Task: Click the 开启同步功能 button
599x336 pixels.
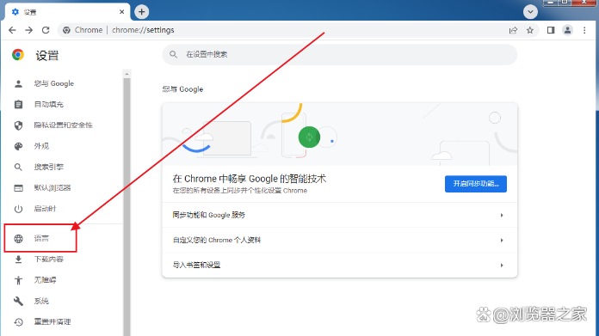Action: [476, 184]
